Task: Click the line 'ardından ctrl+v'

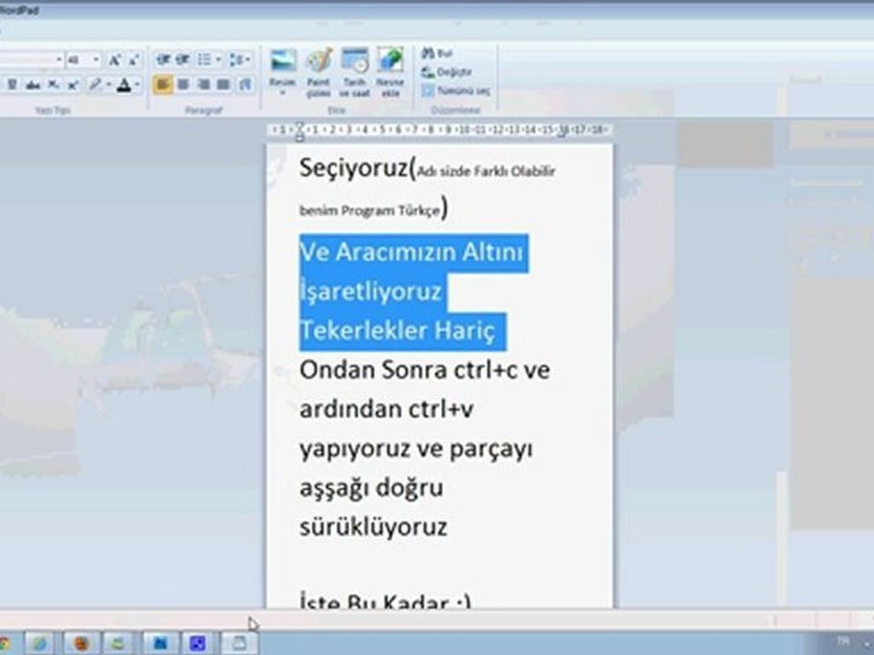Action: click(x=387, y=409)
